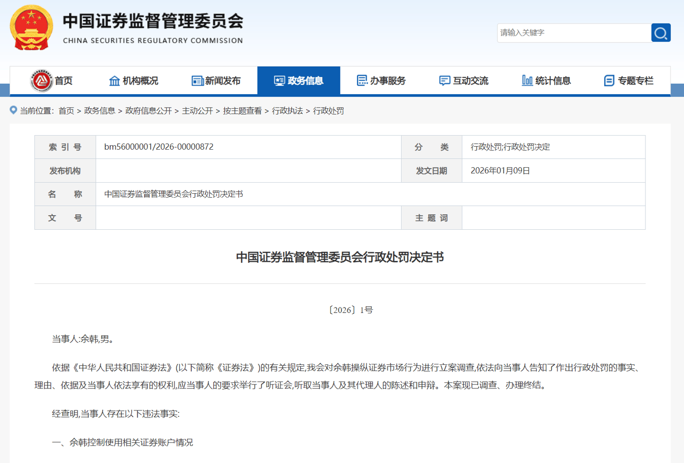Click the document number 〔2026〕1号
The height and width of the screenshot is (463, 684).
351,310
